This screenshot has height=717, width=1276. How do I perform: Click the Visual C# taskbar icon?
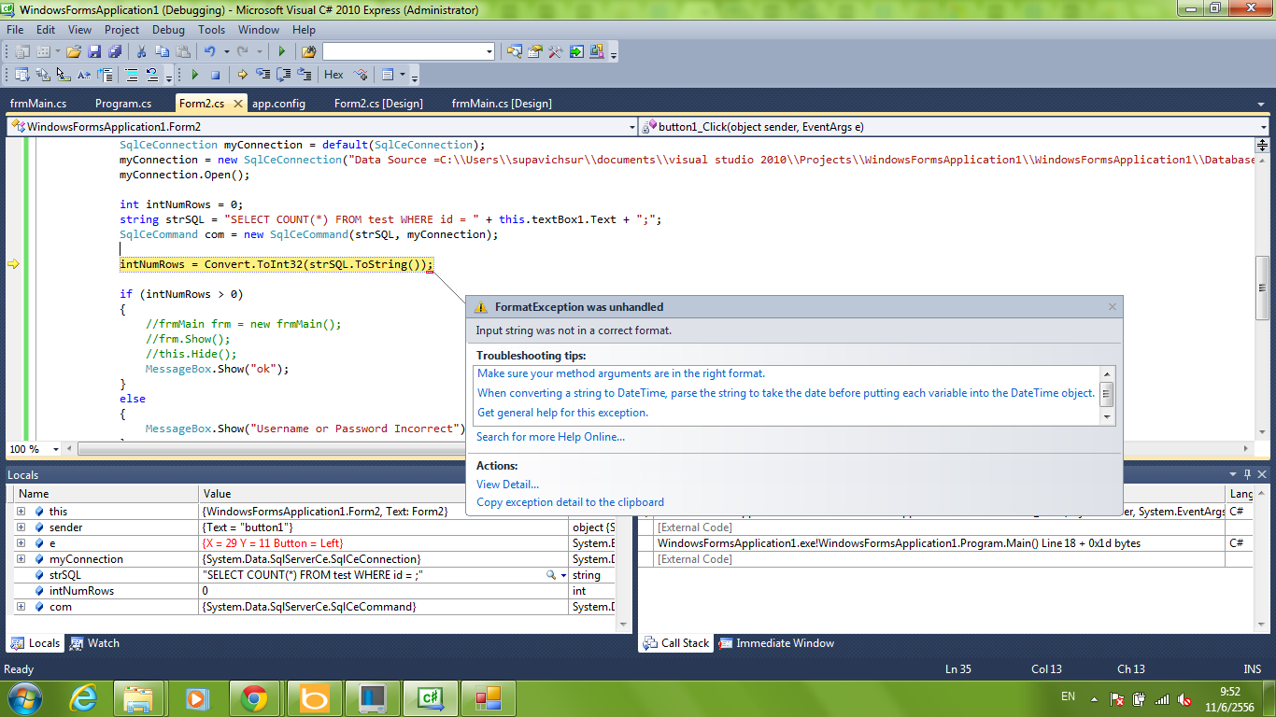pos(429,697)
